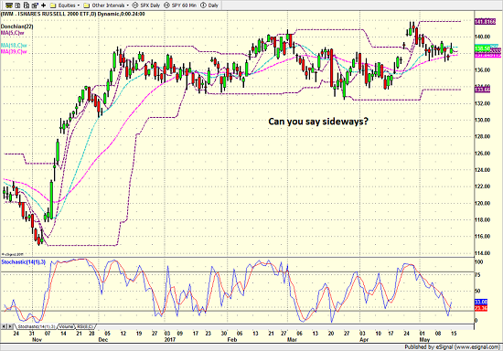The width and height of the screenshot is (503, 351).
Task: Click the IWM iShares Russell 2000 title text
Action: tap(72, 14)
